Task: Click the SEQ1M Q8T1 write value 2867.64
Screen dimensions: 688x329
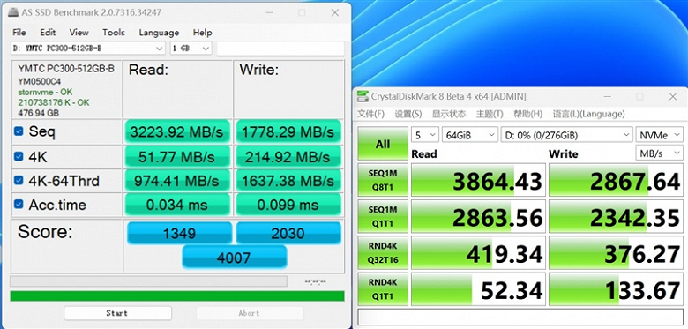Action: (616, 180)
